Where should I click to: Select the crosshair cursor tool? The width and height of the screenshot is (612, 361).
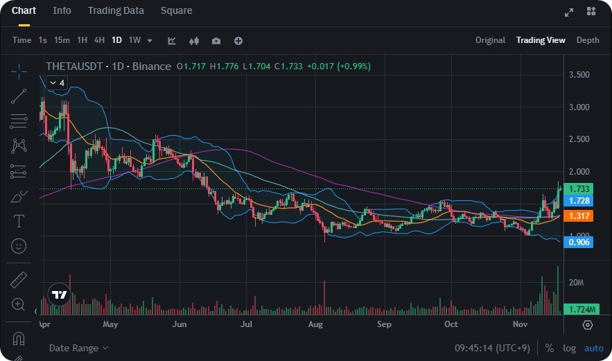(19, 71)
